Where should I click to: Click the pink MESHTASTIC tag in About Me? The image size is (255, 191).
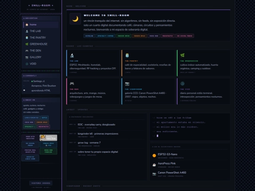[x=43, y=126]
